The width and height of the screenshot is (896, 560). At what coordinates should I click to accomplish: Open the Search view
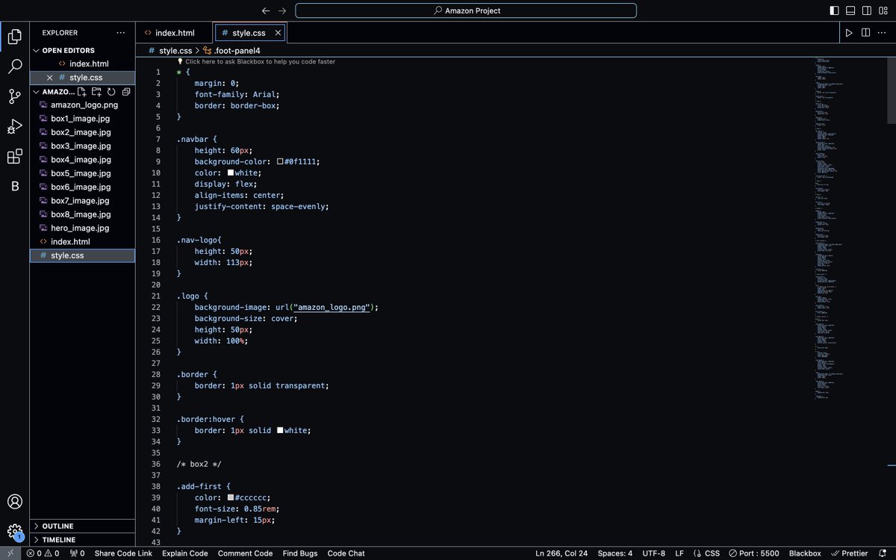click(x=14, y=66)
